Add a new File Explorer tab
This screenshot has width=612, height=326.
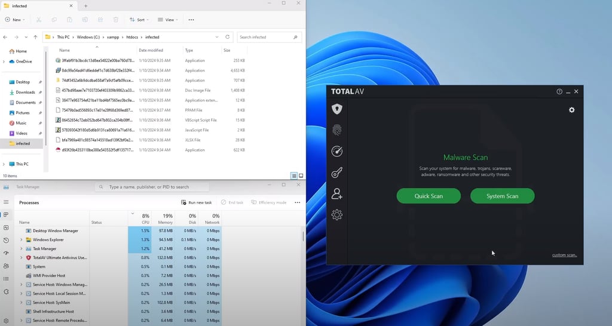(85, 6)
